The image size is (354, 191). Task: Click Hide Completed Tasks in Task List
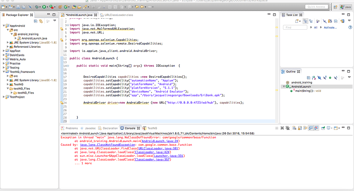pyautogui.click(x=325, y=21)
